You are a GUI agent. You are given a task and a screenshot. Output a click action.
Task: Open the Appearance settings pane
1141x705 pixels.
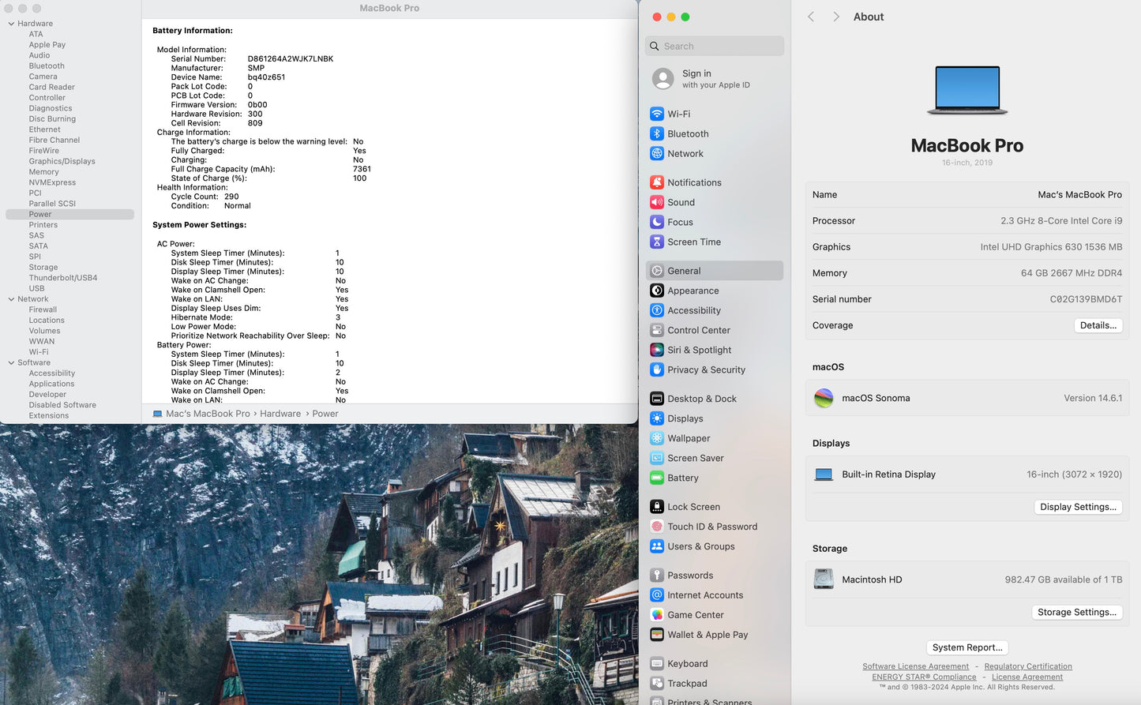pos(692,291)
